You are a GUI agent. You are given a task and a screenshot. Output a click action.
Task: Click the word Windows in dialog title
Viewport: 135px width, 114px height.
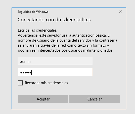tap(42, 12)
